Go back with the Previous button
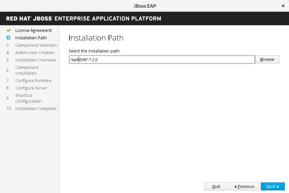Image resolution: width=289 pixels, height=193 pixels. pos(244,187)
